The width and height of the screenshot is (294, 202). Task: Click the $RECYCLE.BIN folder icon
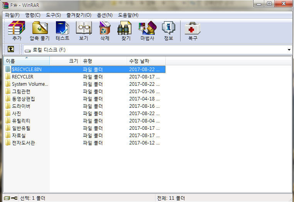tap(8, 69)
